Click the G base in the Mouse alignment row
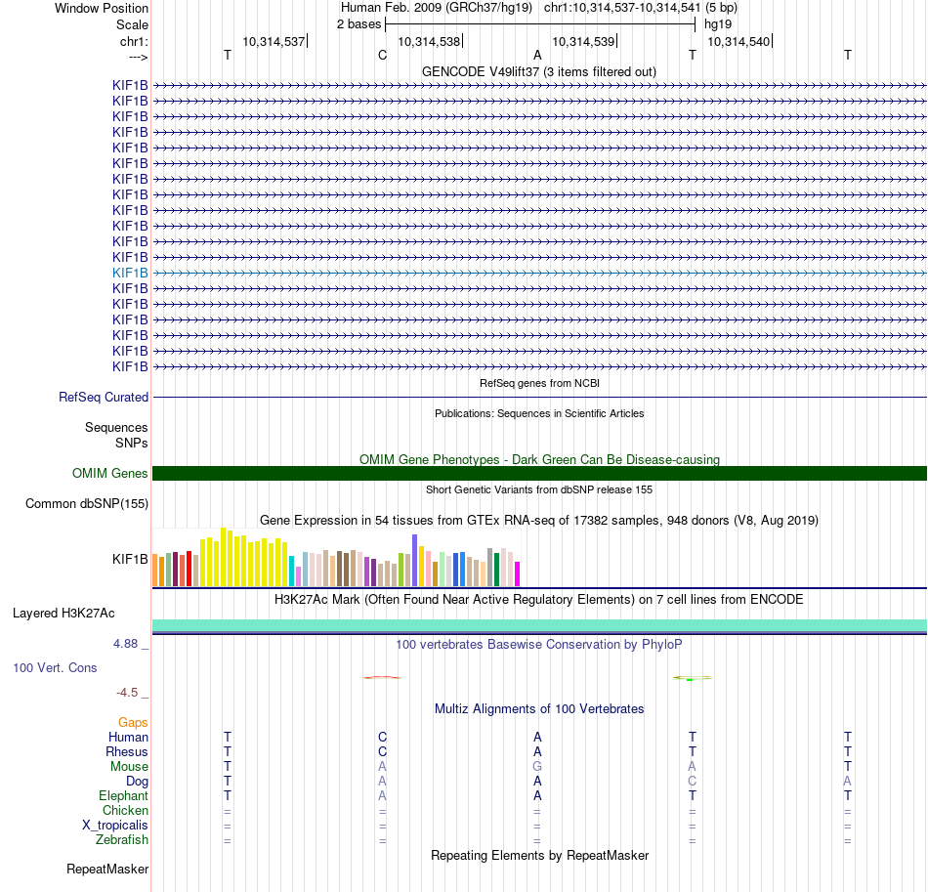 [x=537, y=767]
